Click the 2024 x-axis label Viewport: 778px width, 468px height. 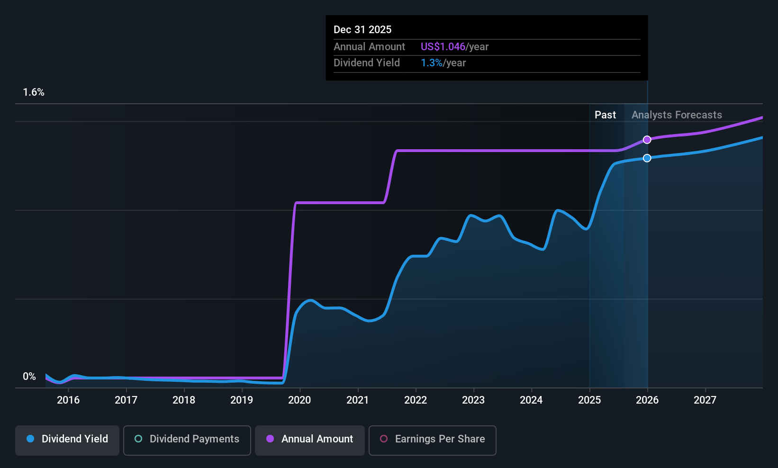pyautogui.click(x=531, y=400)
